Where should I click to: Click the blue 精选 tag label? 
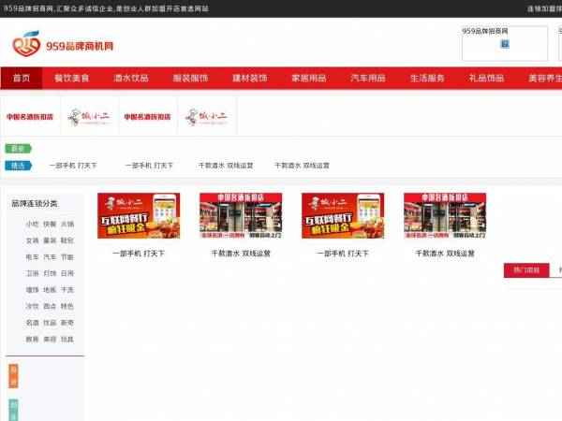[19, 166]
